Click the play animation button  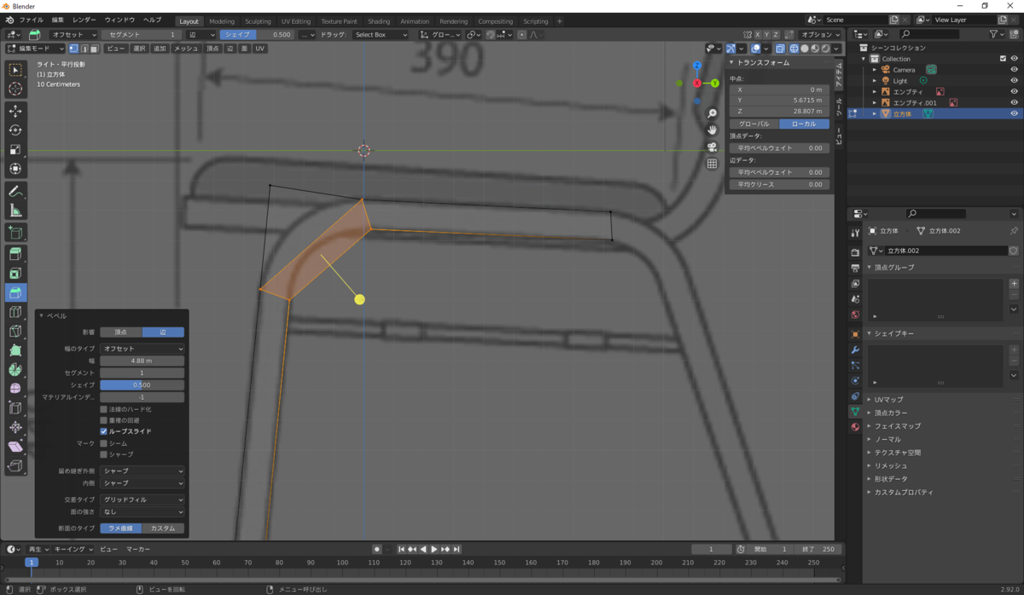433,549
